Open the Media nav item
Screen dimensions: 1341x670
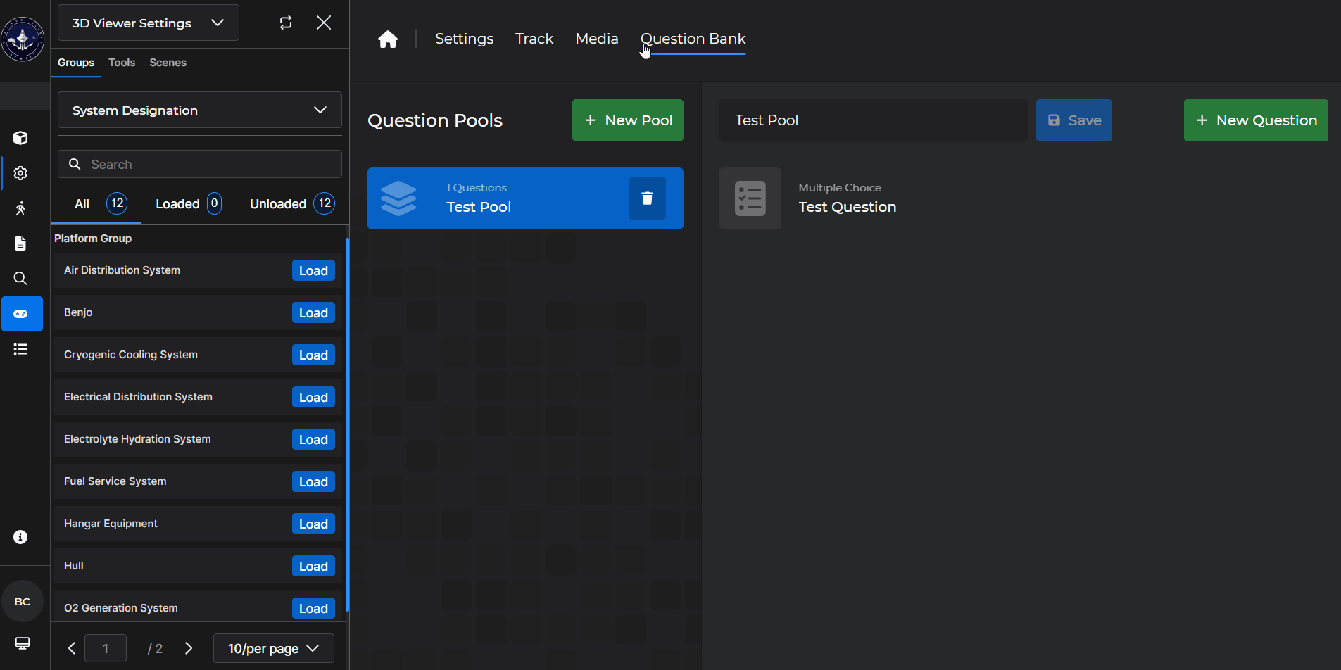(x=597, y=39)
